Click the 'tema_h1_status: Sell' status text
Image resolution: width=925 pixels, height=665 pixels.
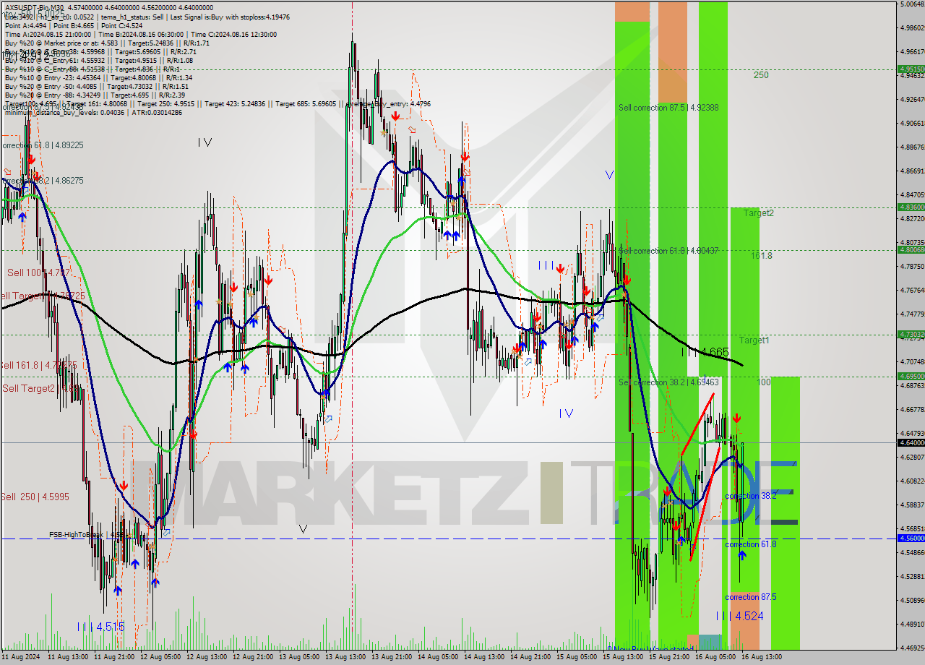[x=133, y=17]
